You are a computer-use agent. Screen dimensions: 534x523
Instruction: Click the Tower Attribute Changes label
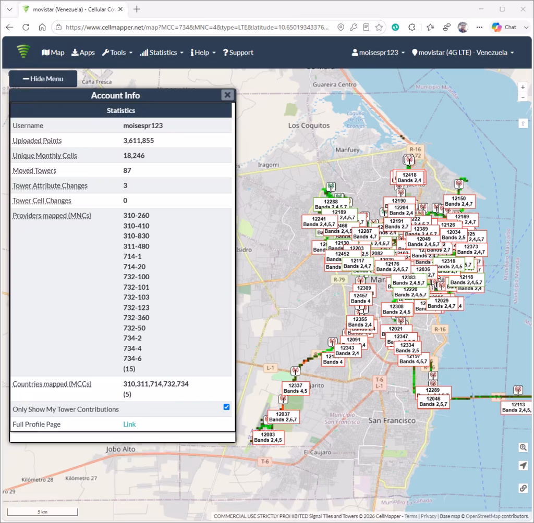[50, 185]
